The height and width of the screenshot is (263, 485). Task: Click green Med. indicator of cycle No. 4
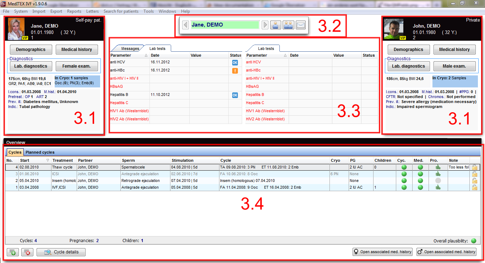coord(420,167)
